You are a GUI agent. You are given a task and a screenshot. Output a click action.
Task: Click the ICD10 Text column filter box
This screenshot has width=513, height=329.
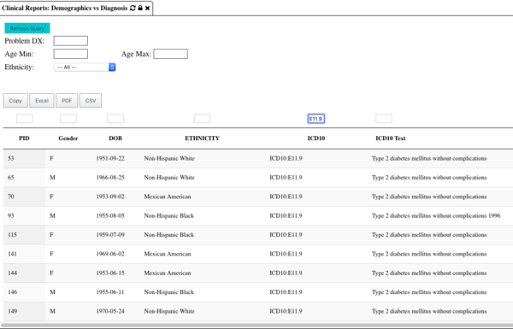(x=384, y=119)
